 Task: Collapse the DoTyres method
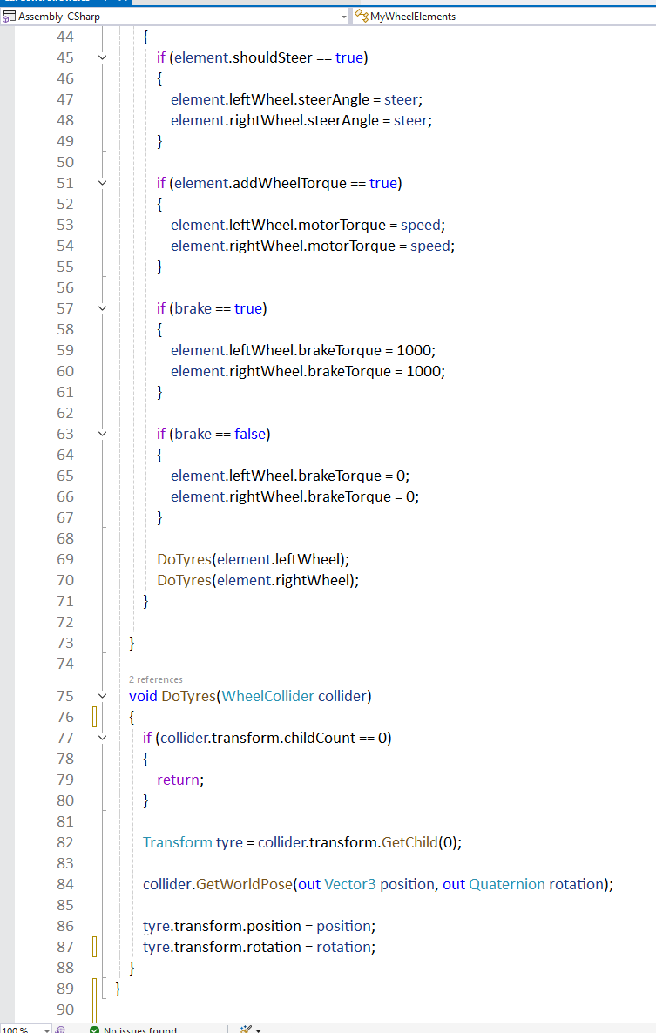pos(103,696)
